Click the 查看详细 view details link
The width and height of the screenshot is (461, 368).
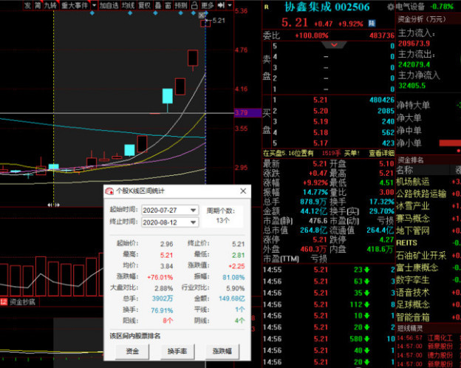382,153
